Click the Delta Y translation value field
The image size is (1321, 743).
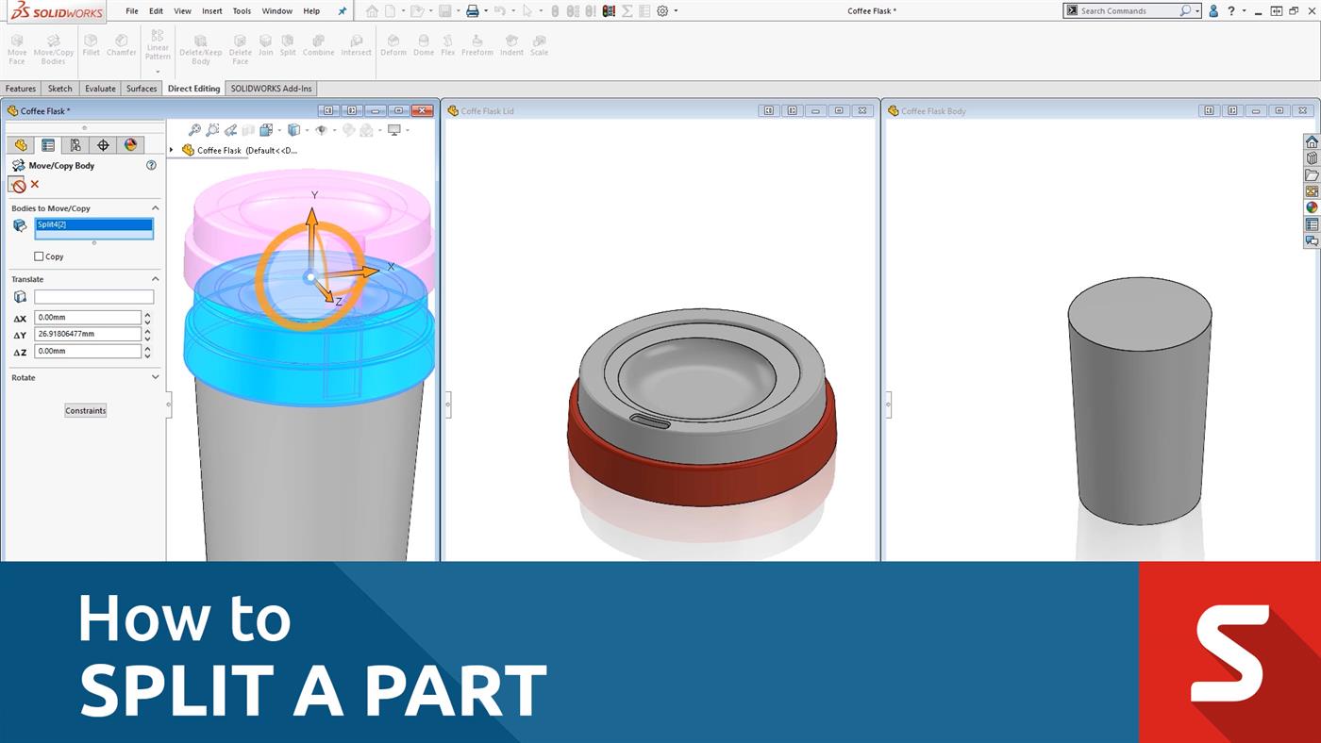pos(88,334)
